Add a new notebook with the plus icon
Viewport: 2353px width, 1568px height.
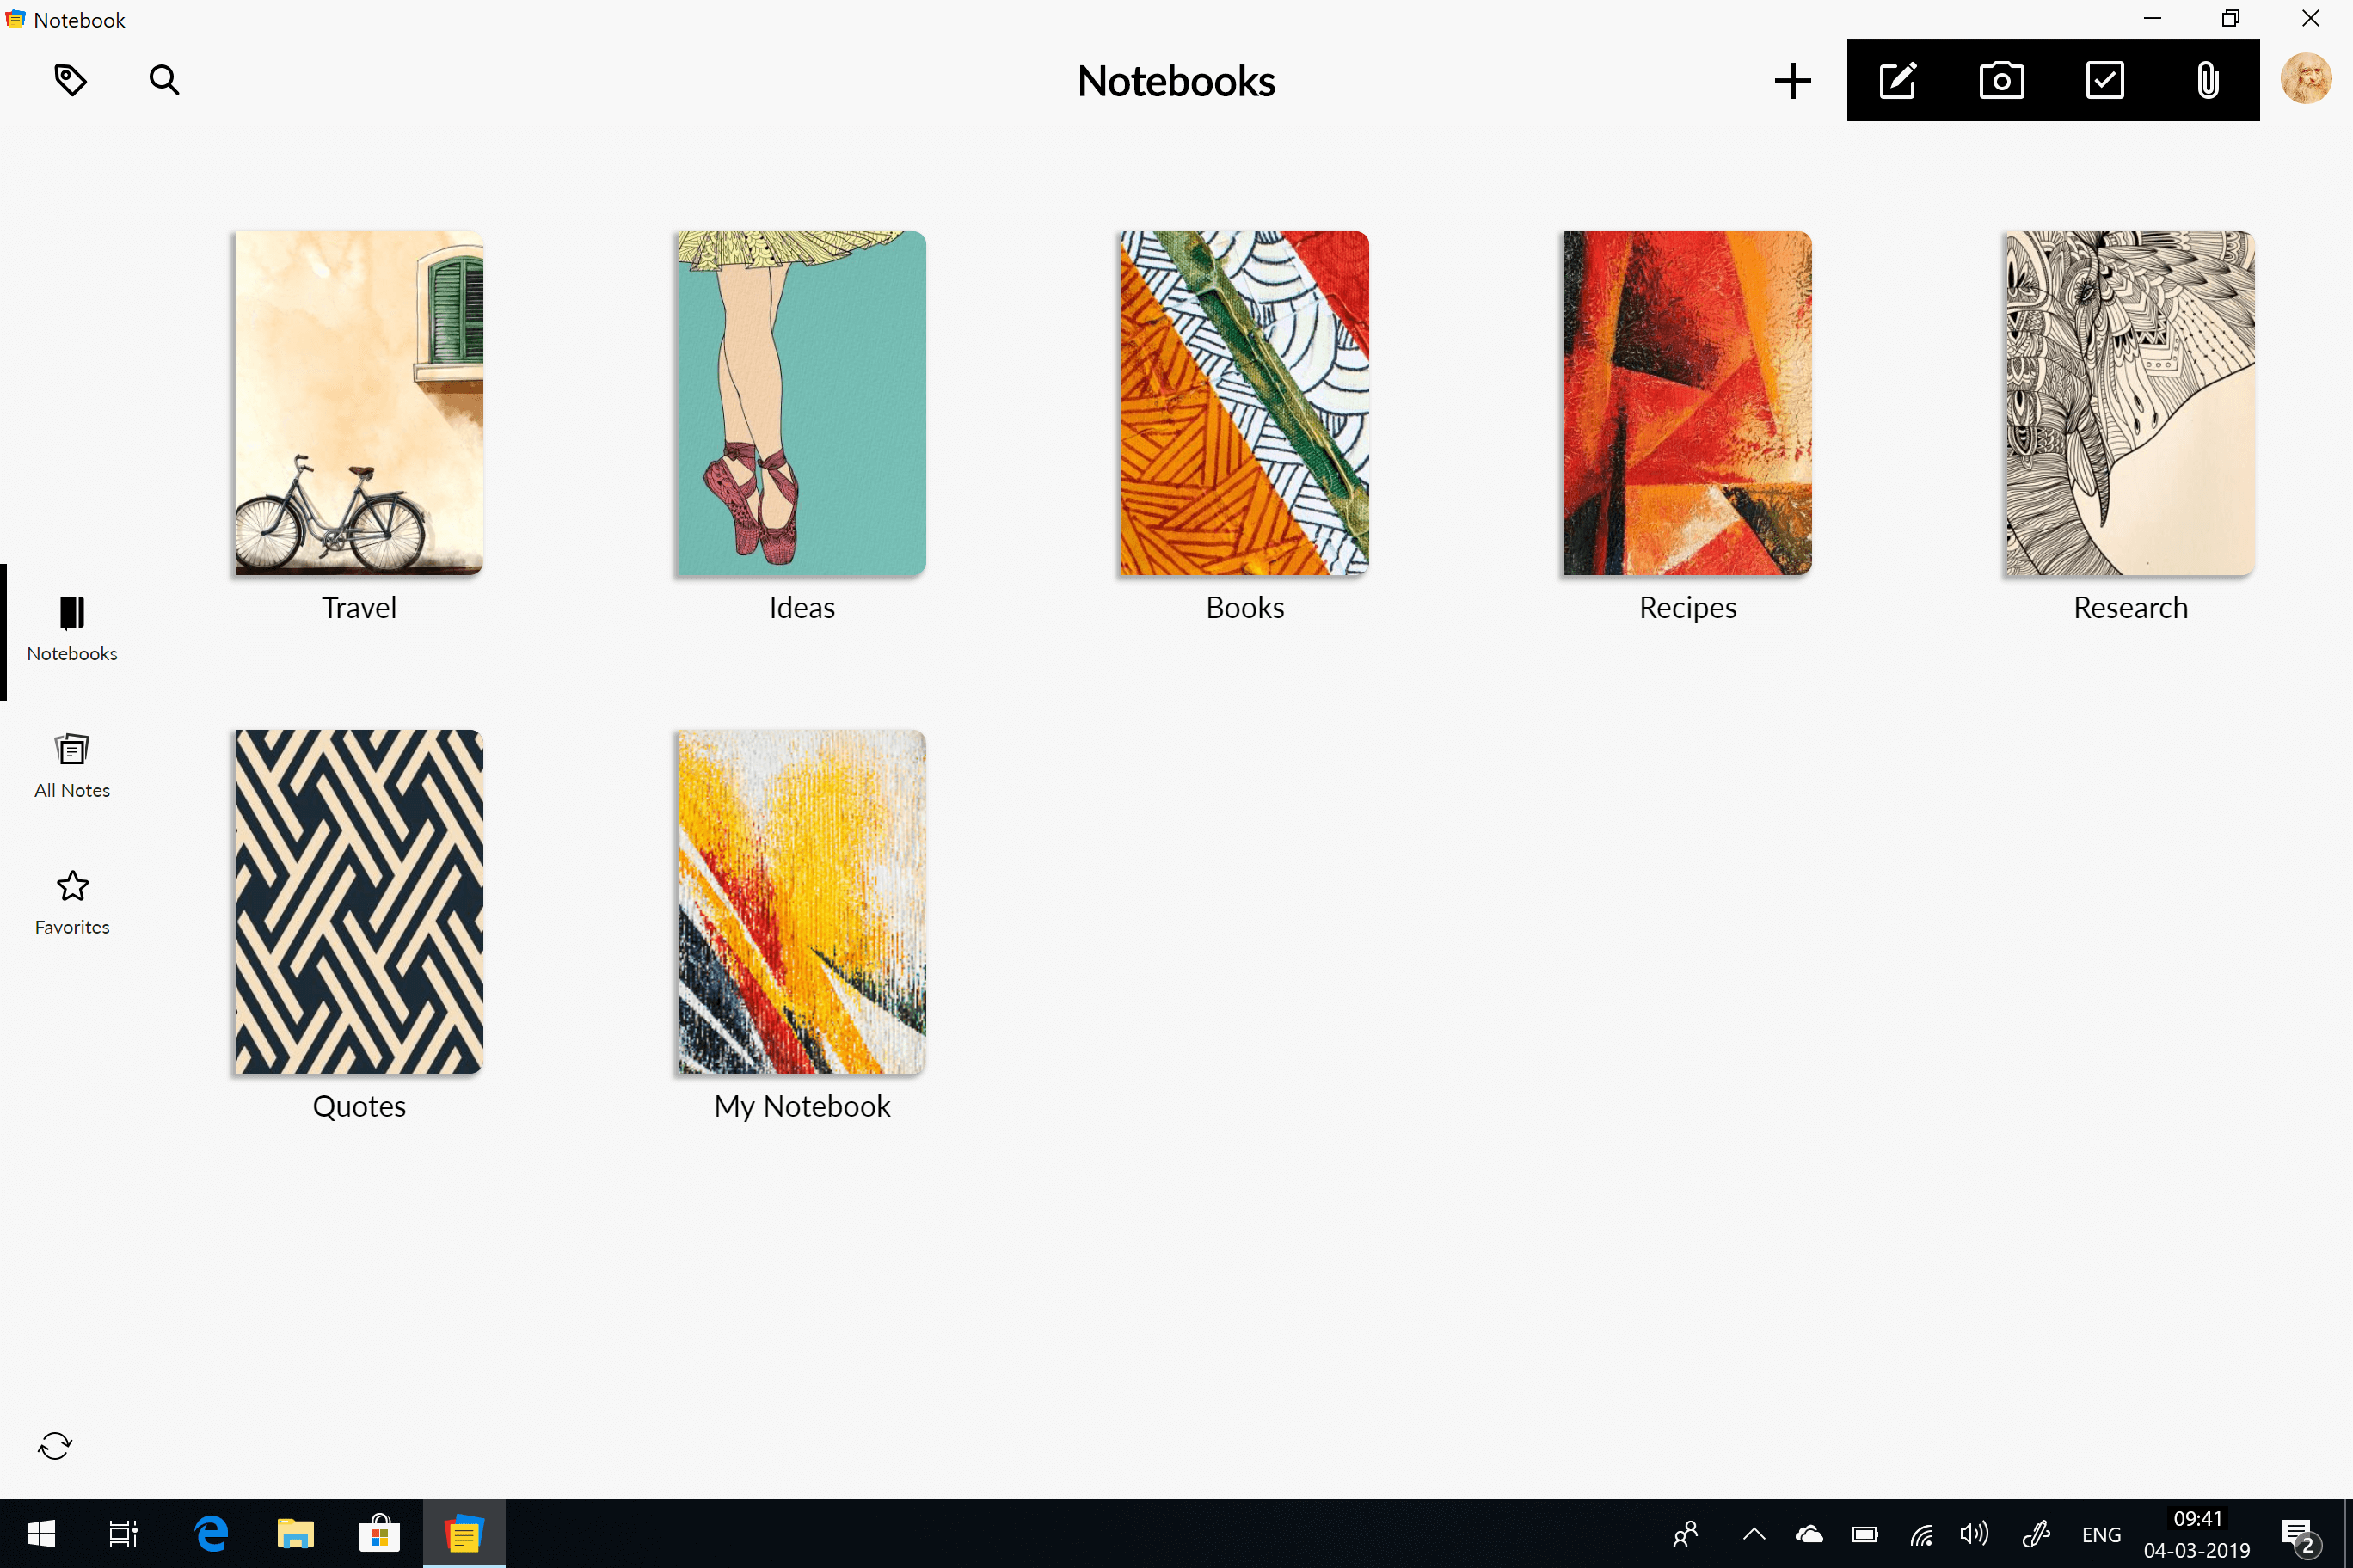coord(1791,81)
